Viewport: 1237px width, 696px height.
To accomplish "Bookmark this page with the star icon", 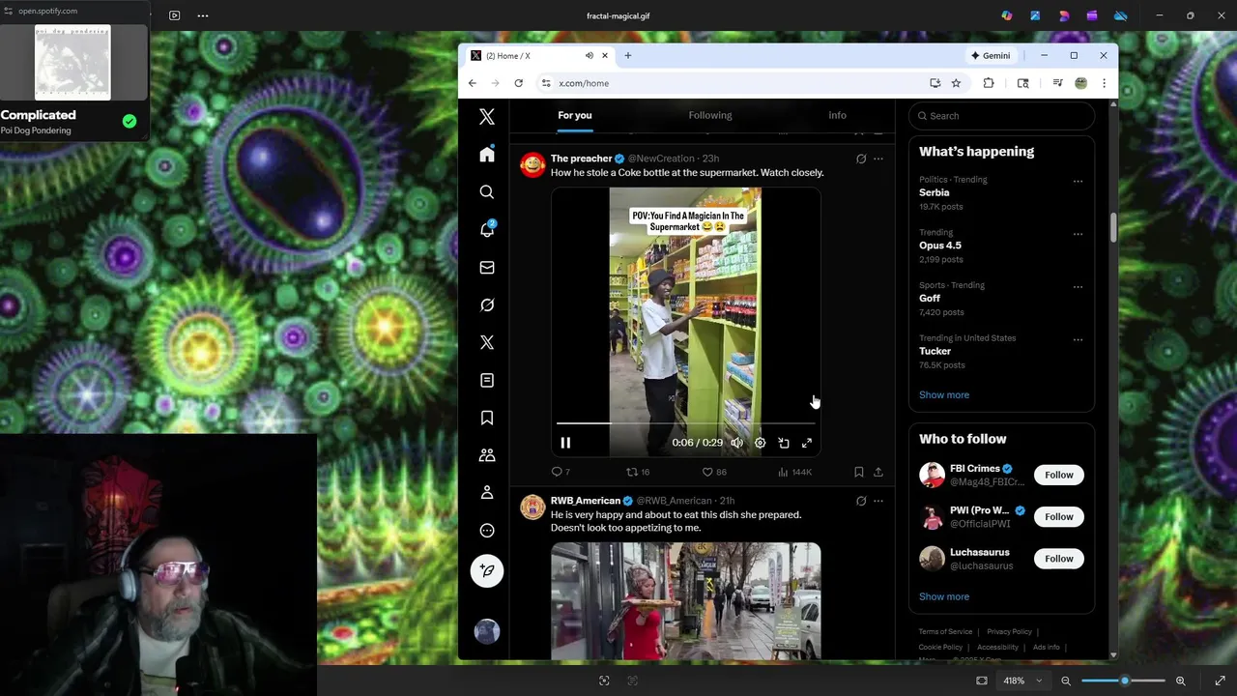I will pyautogui.click(x=956, y=83).
